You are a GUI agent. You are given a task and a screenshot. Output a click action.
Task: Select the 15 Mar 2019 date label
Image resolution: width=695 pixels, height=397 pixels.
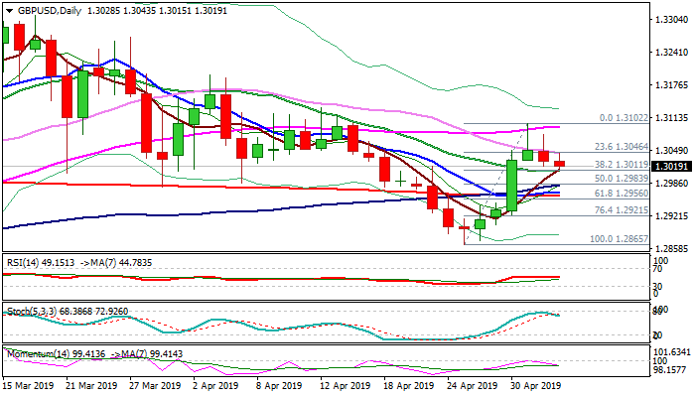click(x=29, y=385)
